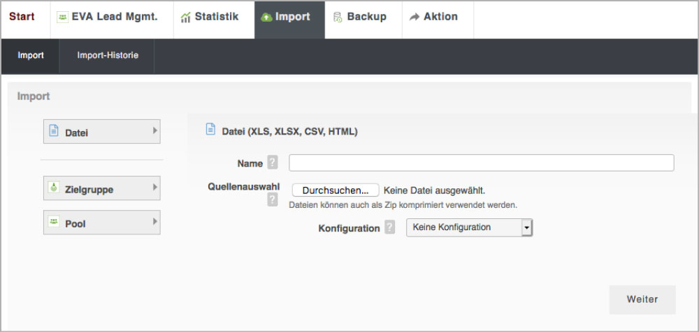Screen dimensions: 699x332
Task: Expand the Pool arrow in sidebar
Action: coord(154,222)
